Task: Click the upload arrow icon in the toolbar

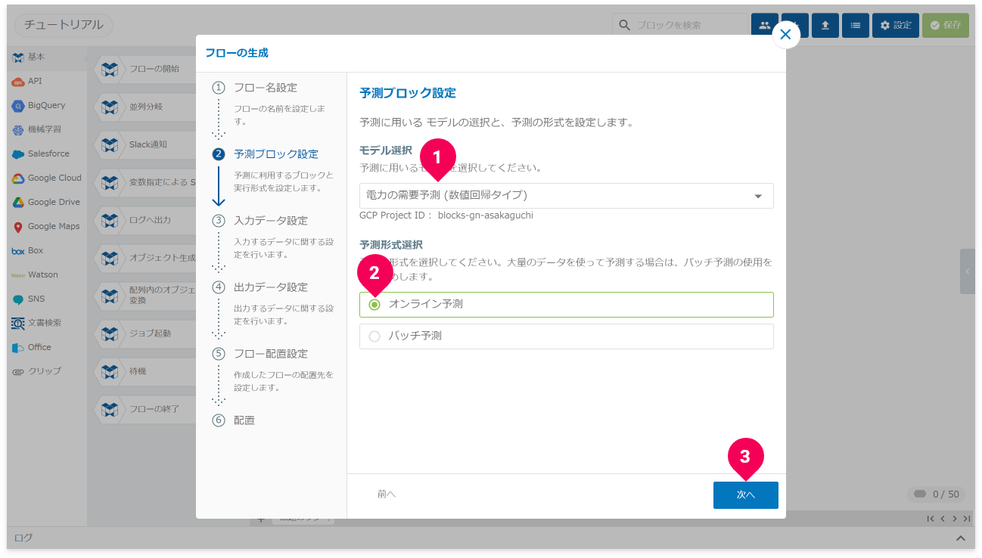Action: point(825,25)
